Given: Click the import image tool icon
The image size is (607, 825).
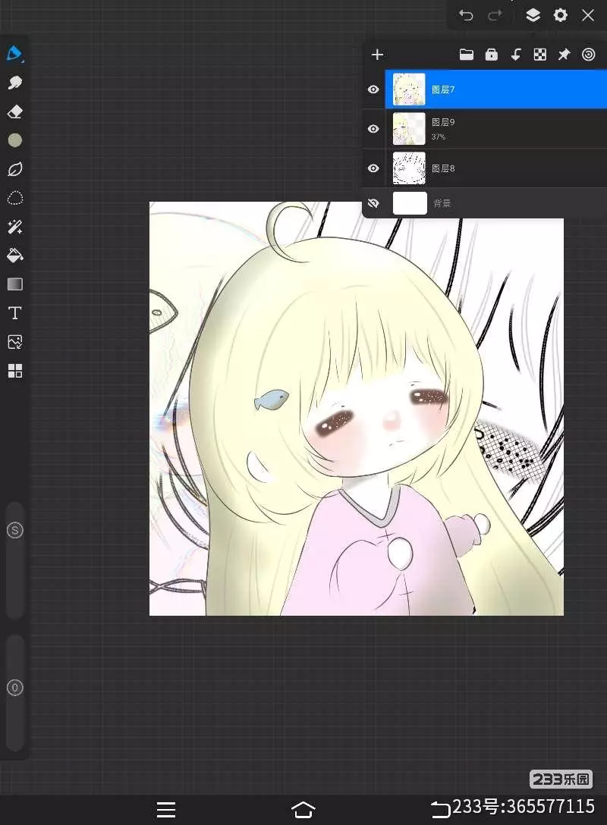Looking at the screenshot, I should (14, 342).
